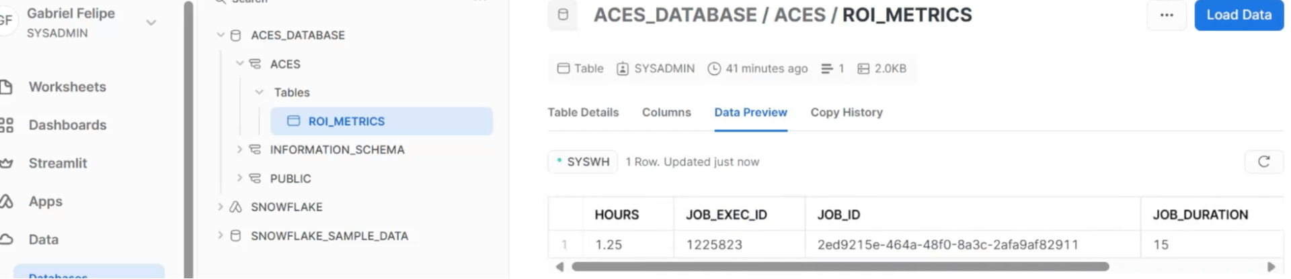
Task: Expand the SNOWFLAKE_SAMPLE_DATA database
Action: (221, 235)
